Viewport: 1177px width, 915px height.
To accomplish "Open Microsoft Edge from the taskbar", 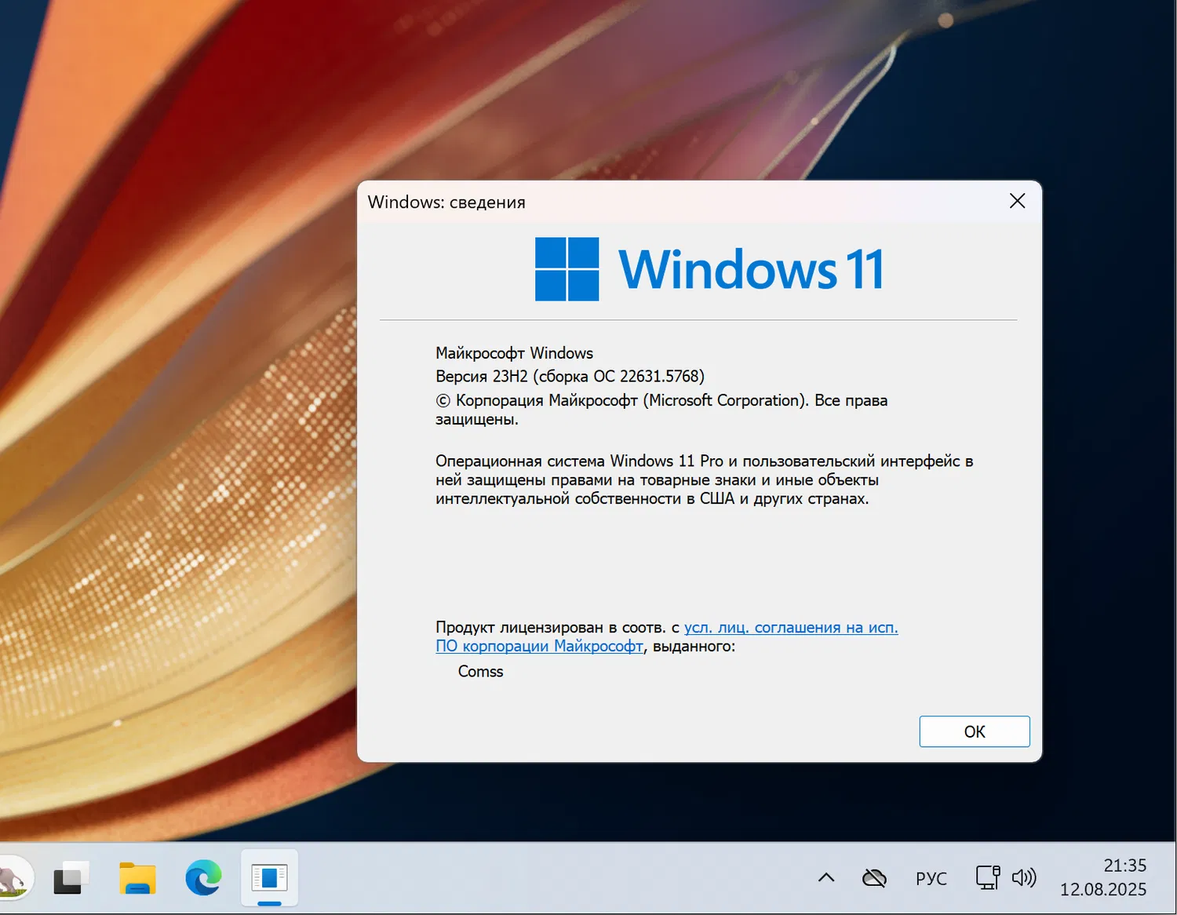I will click(202, 877).
